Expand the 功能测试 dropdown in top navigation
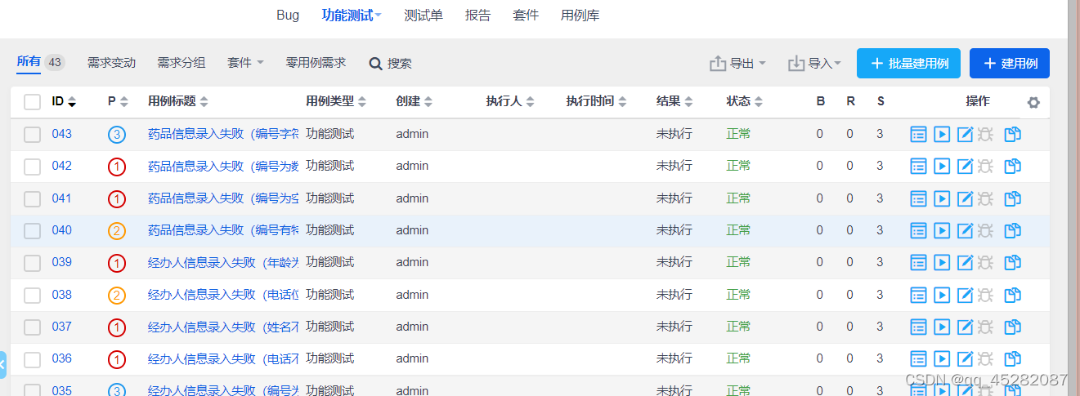1080x396 pixels. click(352, 15)
